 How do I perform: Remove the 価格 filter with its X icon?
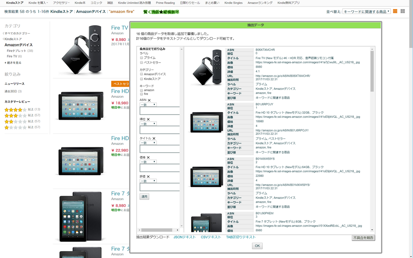(x=148, y=157)
